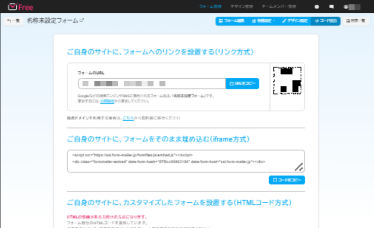The height and width of the screenshot is (228, 374).
Task: Open フォーム管理 in top navigation
Action: [210, 7]
